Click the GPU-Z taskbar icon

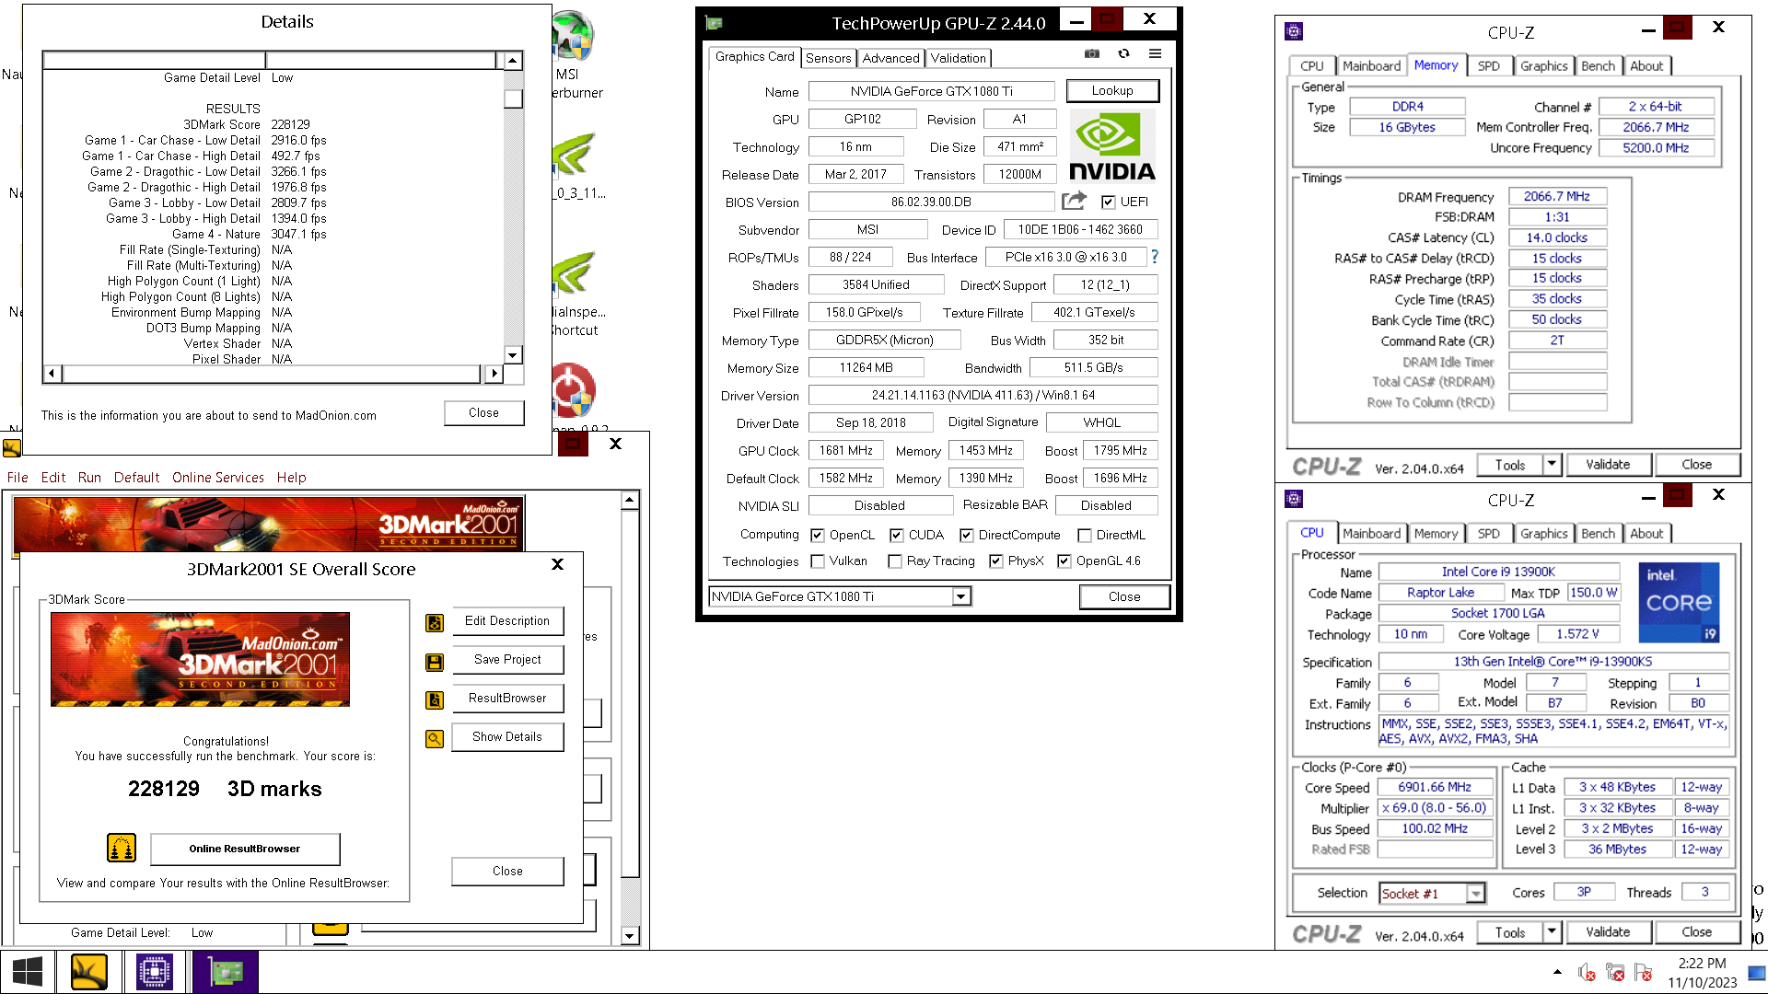click(x=225, y=972)
